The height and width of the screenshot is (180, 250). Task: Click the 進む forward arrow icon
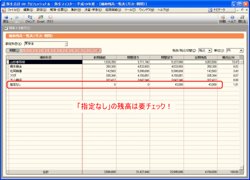coord(17,19)
